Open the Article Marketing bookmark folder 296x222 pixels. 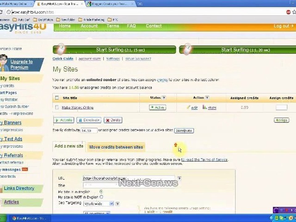(x=91, y=20)
